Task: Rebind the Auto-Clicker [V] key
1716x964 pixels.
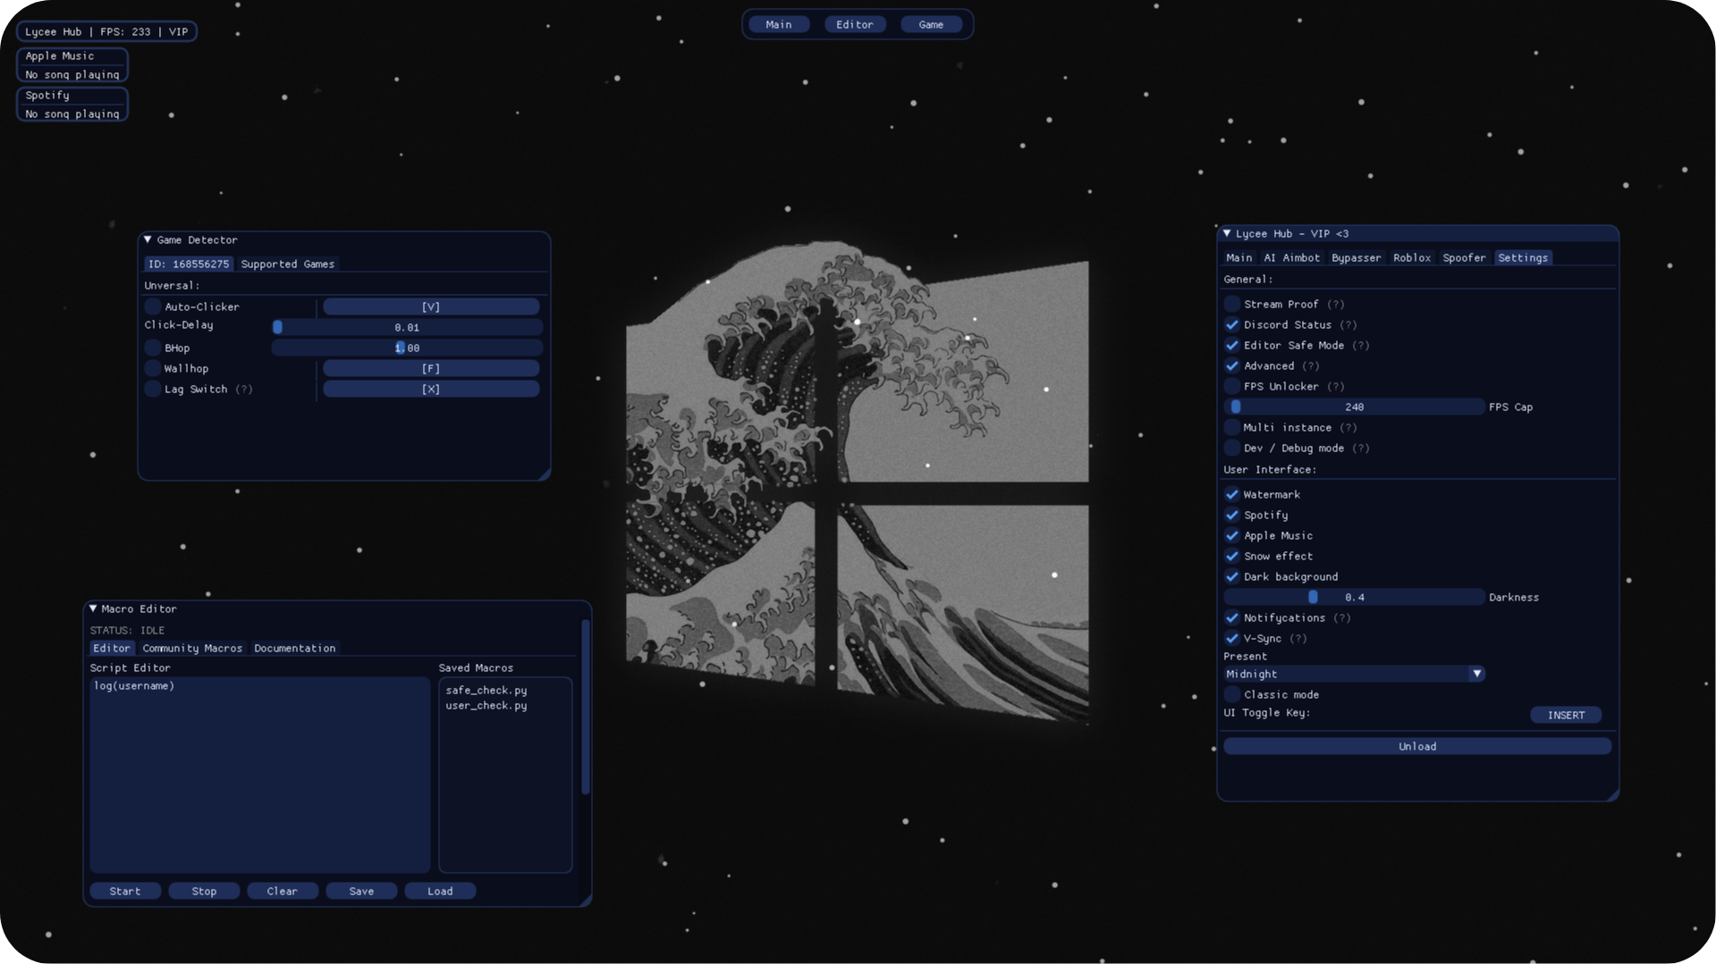Action: tap(431, 306)
